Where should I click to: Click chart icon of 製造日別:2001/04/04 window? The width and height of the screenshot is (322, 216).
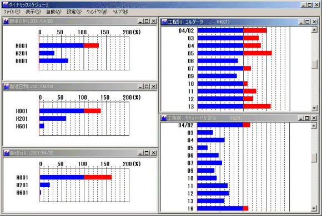point(6,86)
